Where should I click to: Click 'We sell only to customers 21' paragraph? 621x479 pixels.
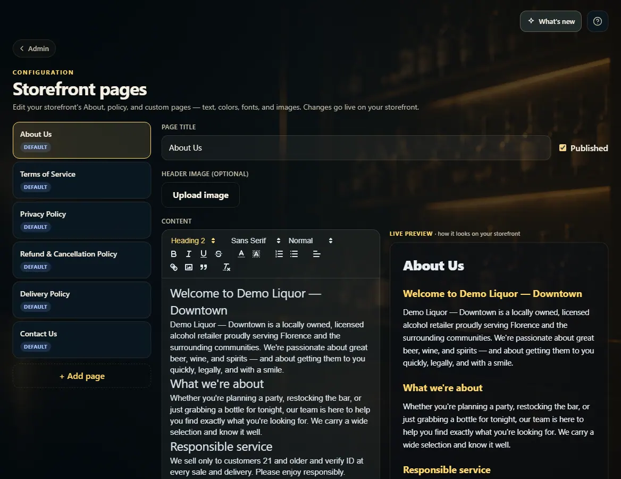[x=266, y=466]
